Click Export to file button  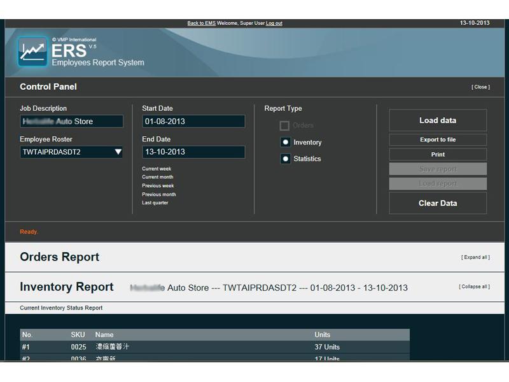(438, 139)
